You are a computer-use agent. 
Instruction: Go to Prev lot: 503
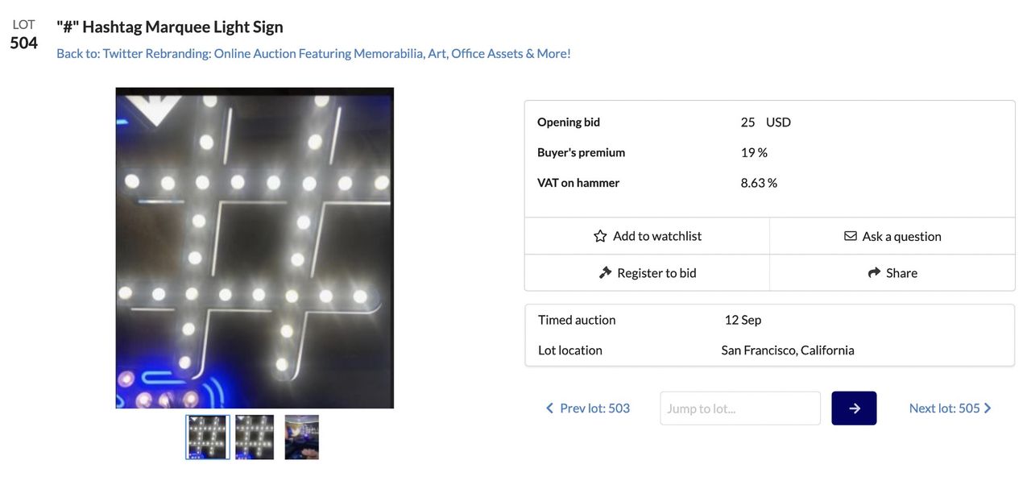coord(594,408)
